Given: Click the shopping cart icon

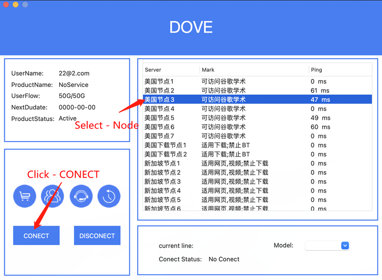Looking at the screenshot, I should click(24, 196).
